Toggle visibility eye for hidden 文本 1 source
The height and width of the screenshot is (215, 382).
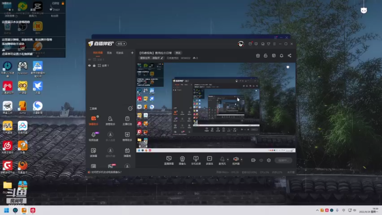pos(89,59)
